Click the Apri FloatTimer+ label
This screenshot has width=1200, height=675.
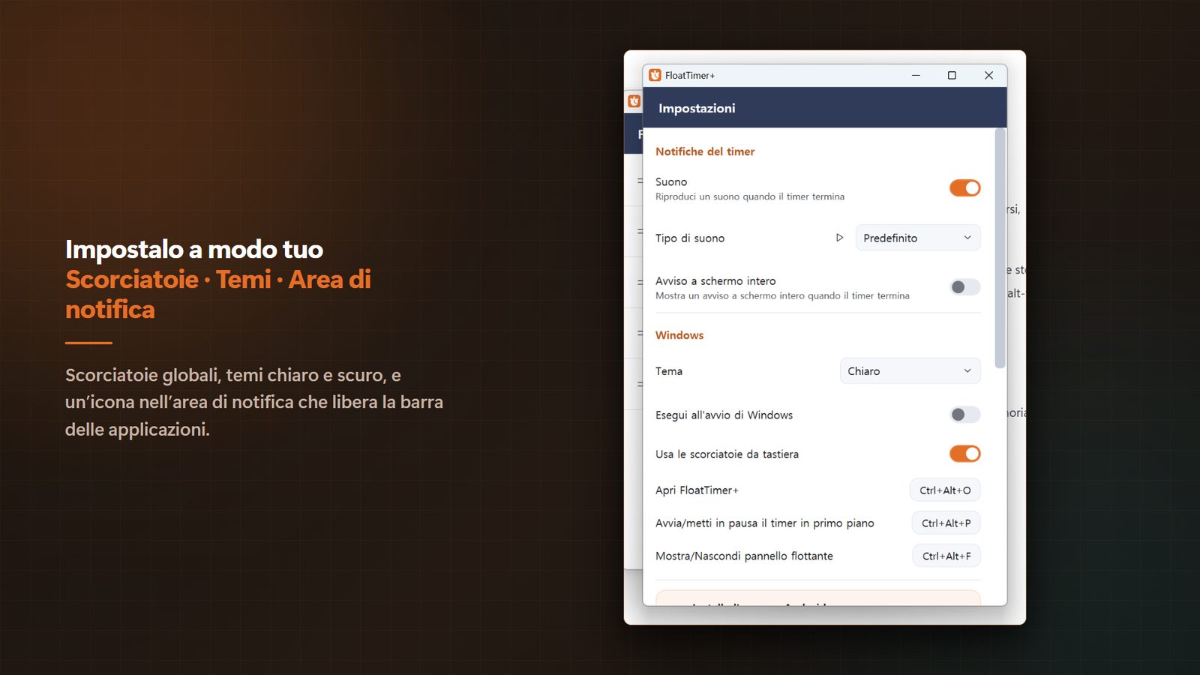(697, 490)
